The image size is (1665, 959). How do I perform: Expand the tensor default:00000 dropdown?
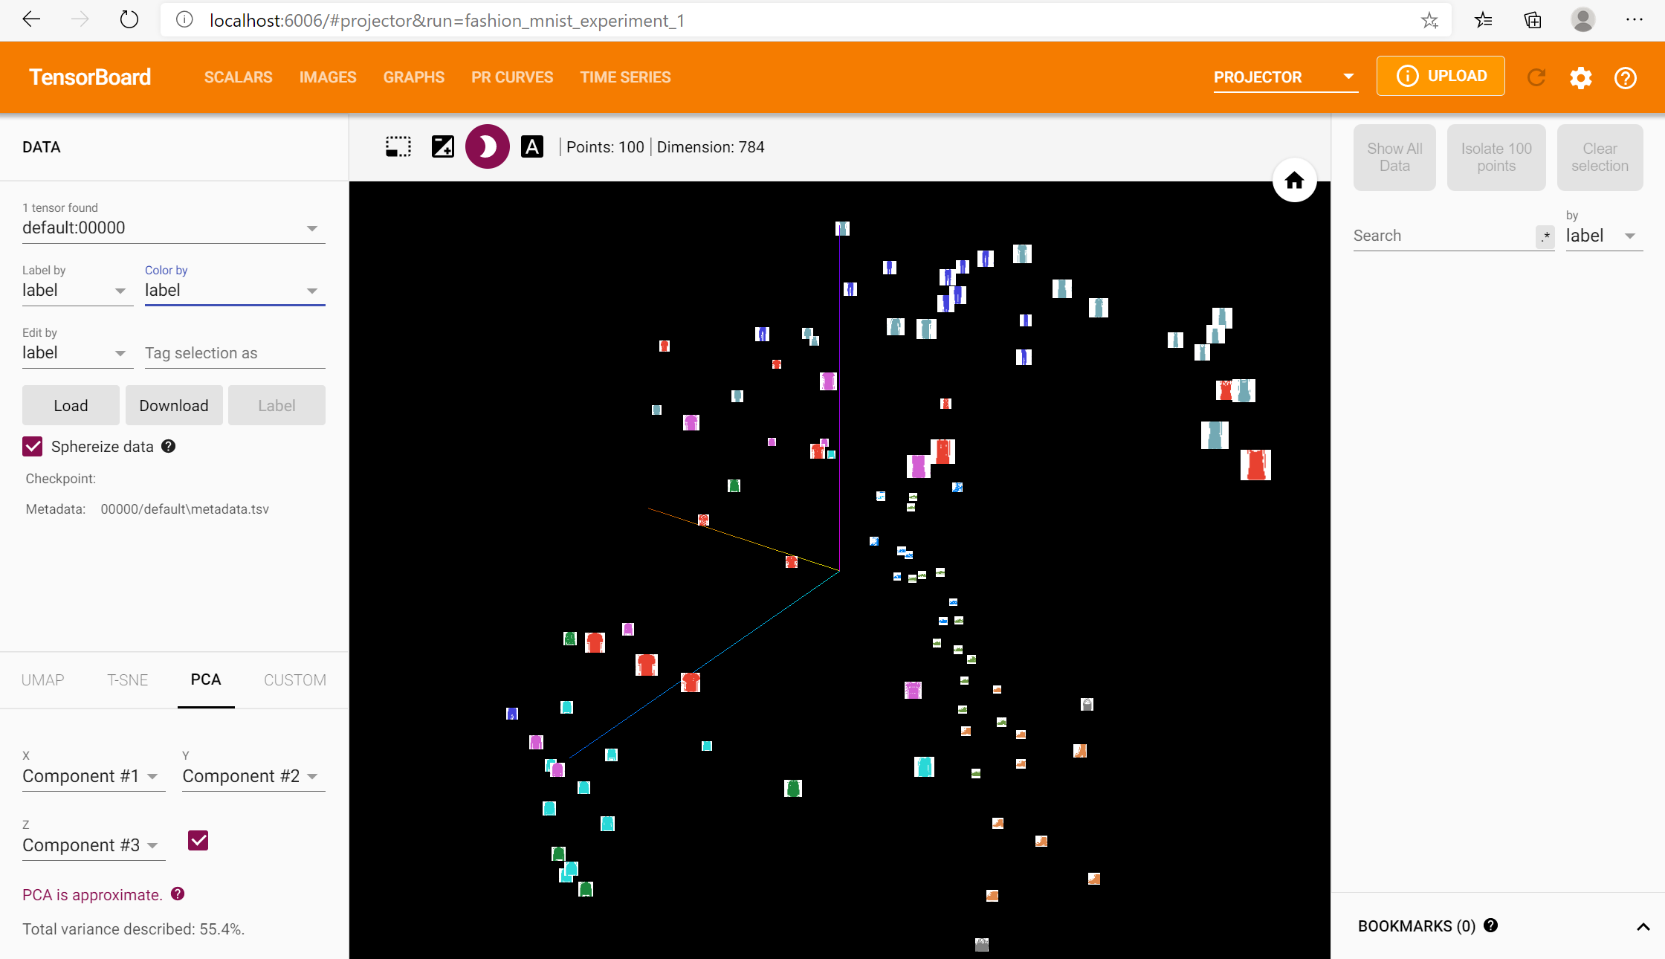[x=172, y=228]
